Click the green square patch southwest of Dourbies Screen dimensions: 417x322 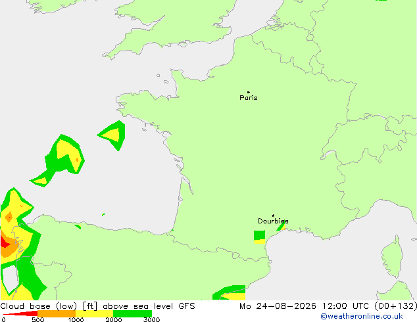coord(259,235)
